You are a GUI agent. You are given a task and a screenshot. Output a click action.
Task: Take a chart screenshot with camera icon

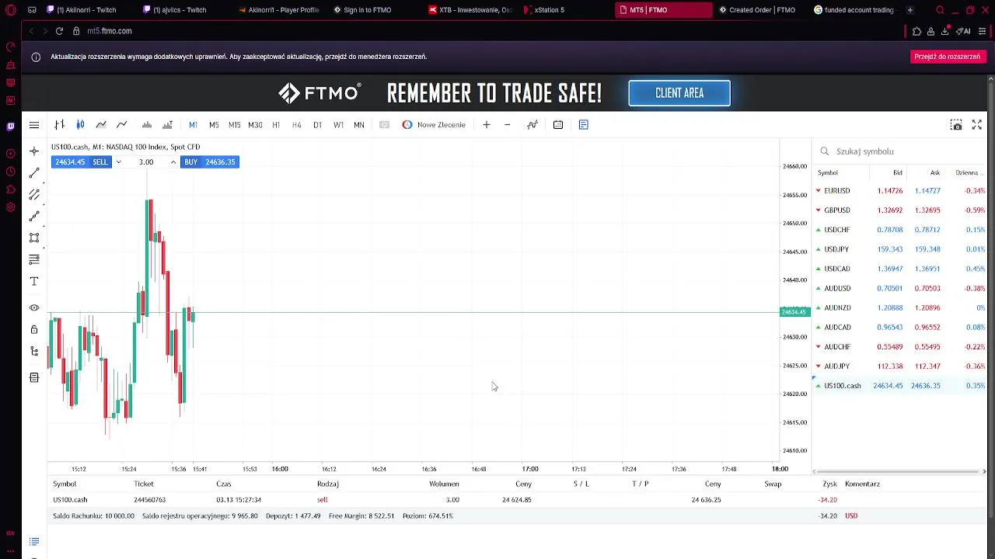pyautogui.click(x=956, y=125)
